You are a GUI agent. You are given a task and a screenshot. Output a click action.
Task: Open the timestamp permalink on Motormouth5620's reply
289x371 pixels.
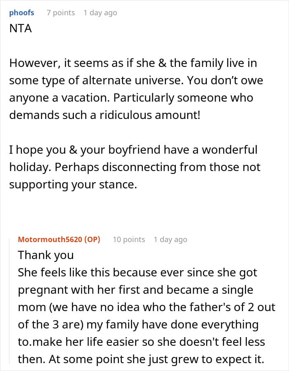coord(170,239)
